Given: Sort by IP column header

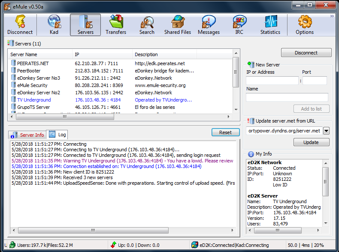Looking at the screenshot, I should [102, 54].
